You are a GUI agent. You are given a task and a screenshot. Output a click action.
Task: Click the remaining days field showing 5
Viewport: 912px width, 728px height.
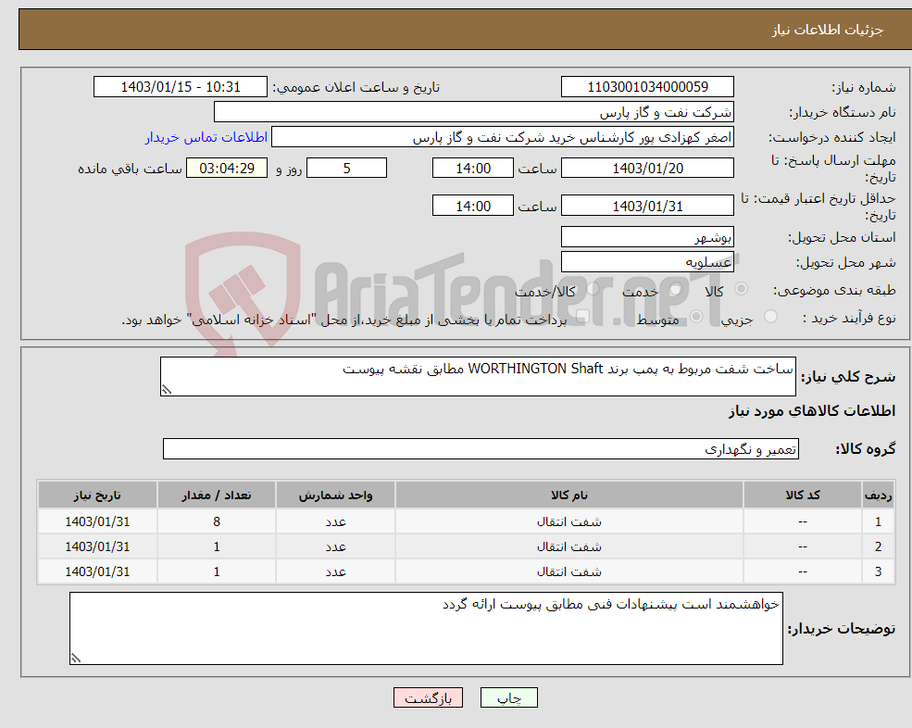346,169
